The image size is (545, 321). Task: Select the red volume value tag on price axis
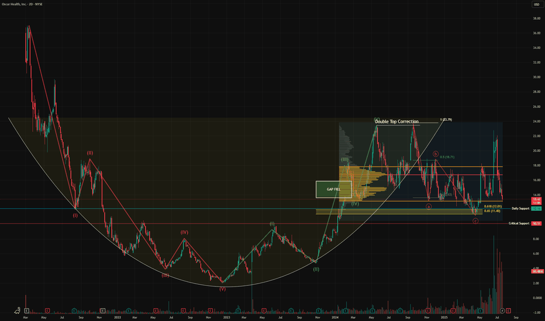tap(537, 271)
